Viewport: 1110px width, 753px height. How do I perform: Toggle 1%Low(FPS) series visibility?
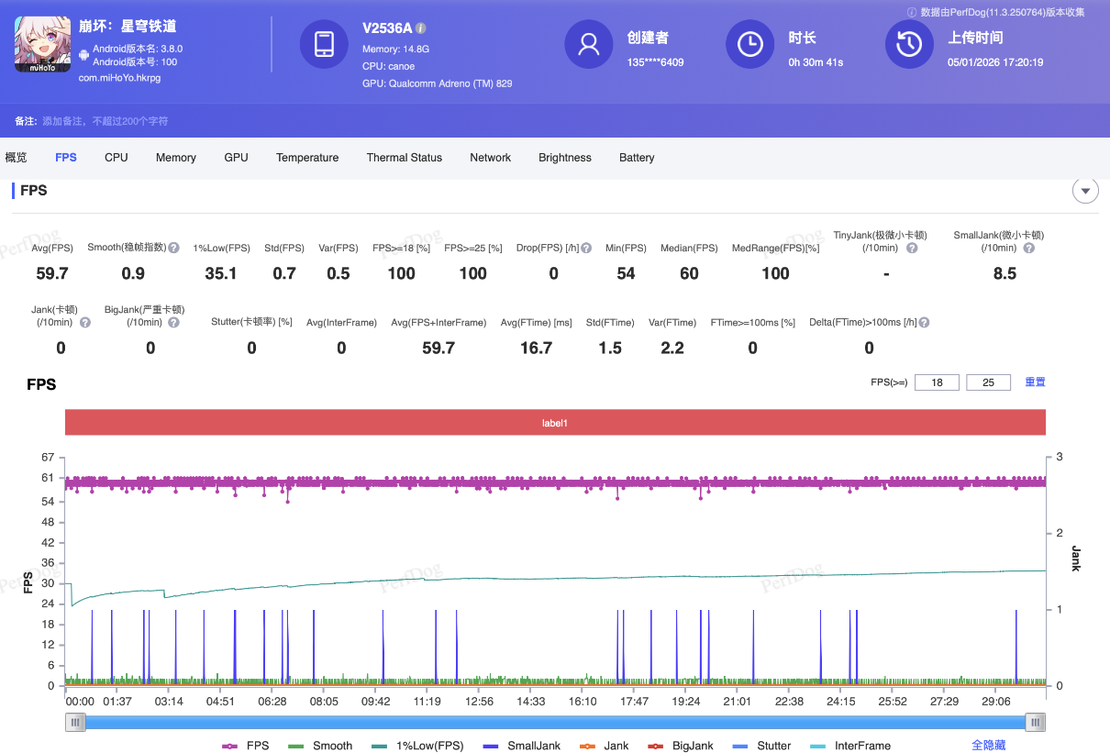(x=417, y=746)
